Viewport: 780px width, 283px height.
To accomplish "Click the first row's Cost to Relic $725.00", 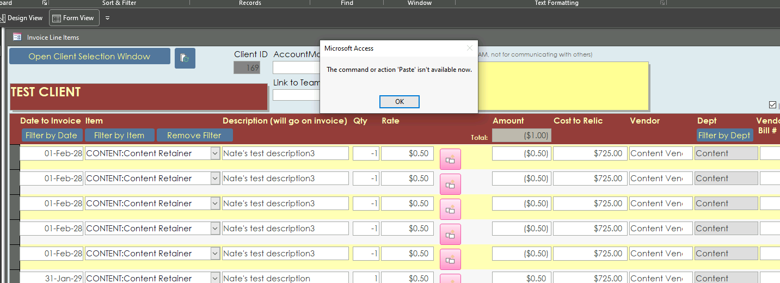I will coord(590,153).
